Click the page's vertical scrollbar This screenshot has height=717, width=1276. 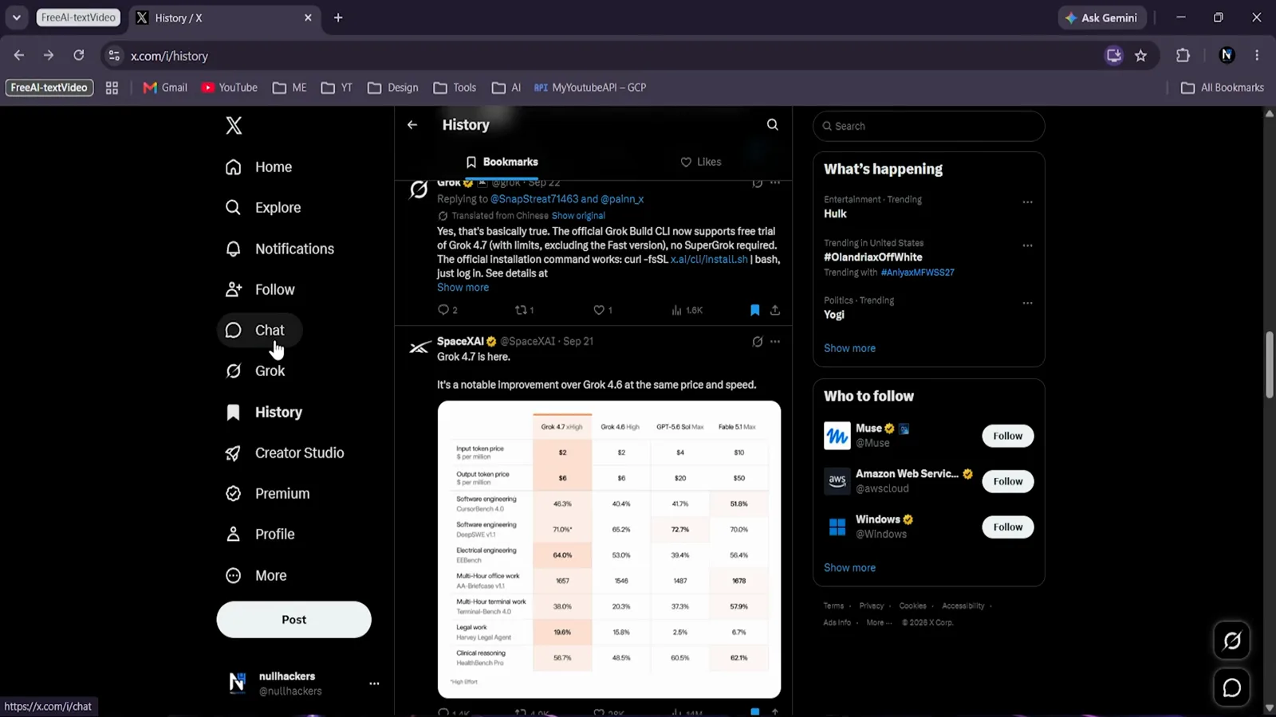point(1269,364)
